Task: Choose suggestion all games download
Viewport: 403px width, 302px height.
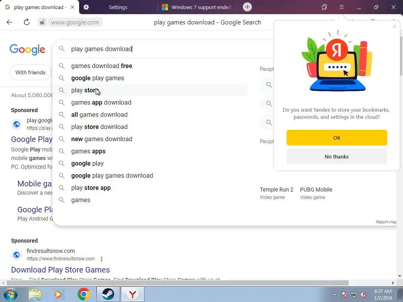Action: [x=151, y=115]
